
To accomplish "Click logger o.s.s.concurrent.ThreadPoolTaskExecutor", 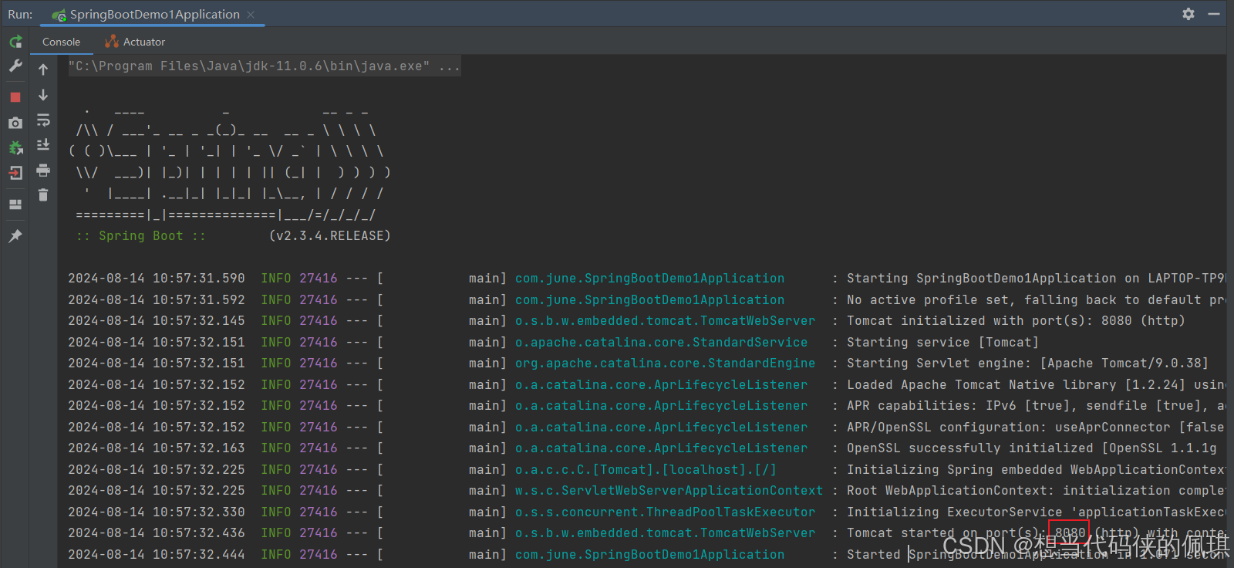I will coord(665,512).
